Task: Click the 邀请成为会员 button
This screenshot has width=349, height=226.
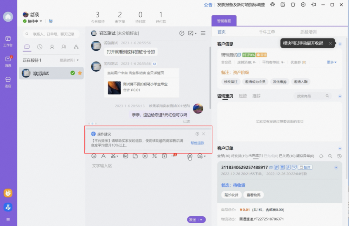Action: coord(255,82)
